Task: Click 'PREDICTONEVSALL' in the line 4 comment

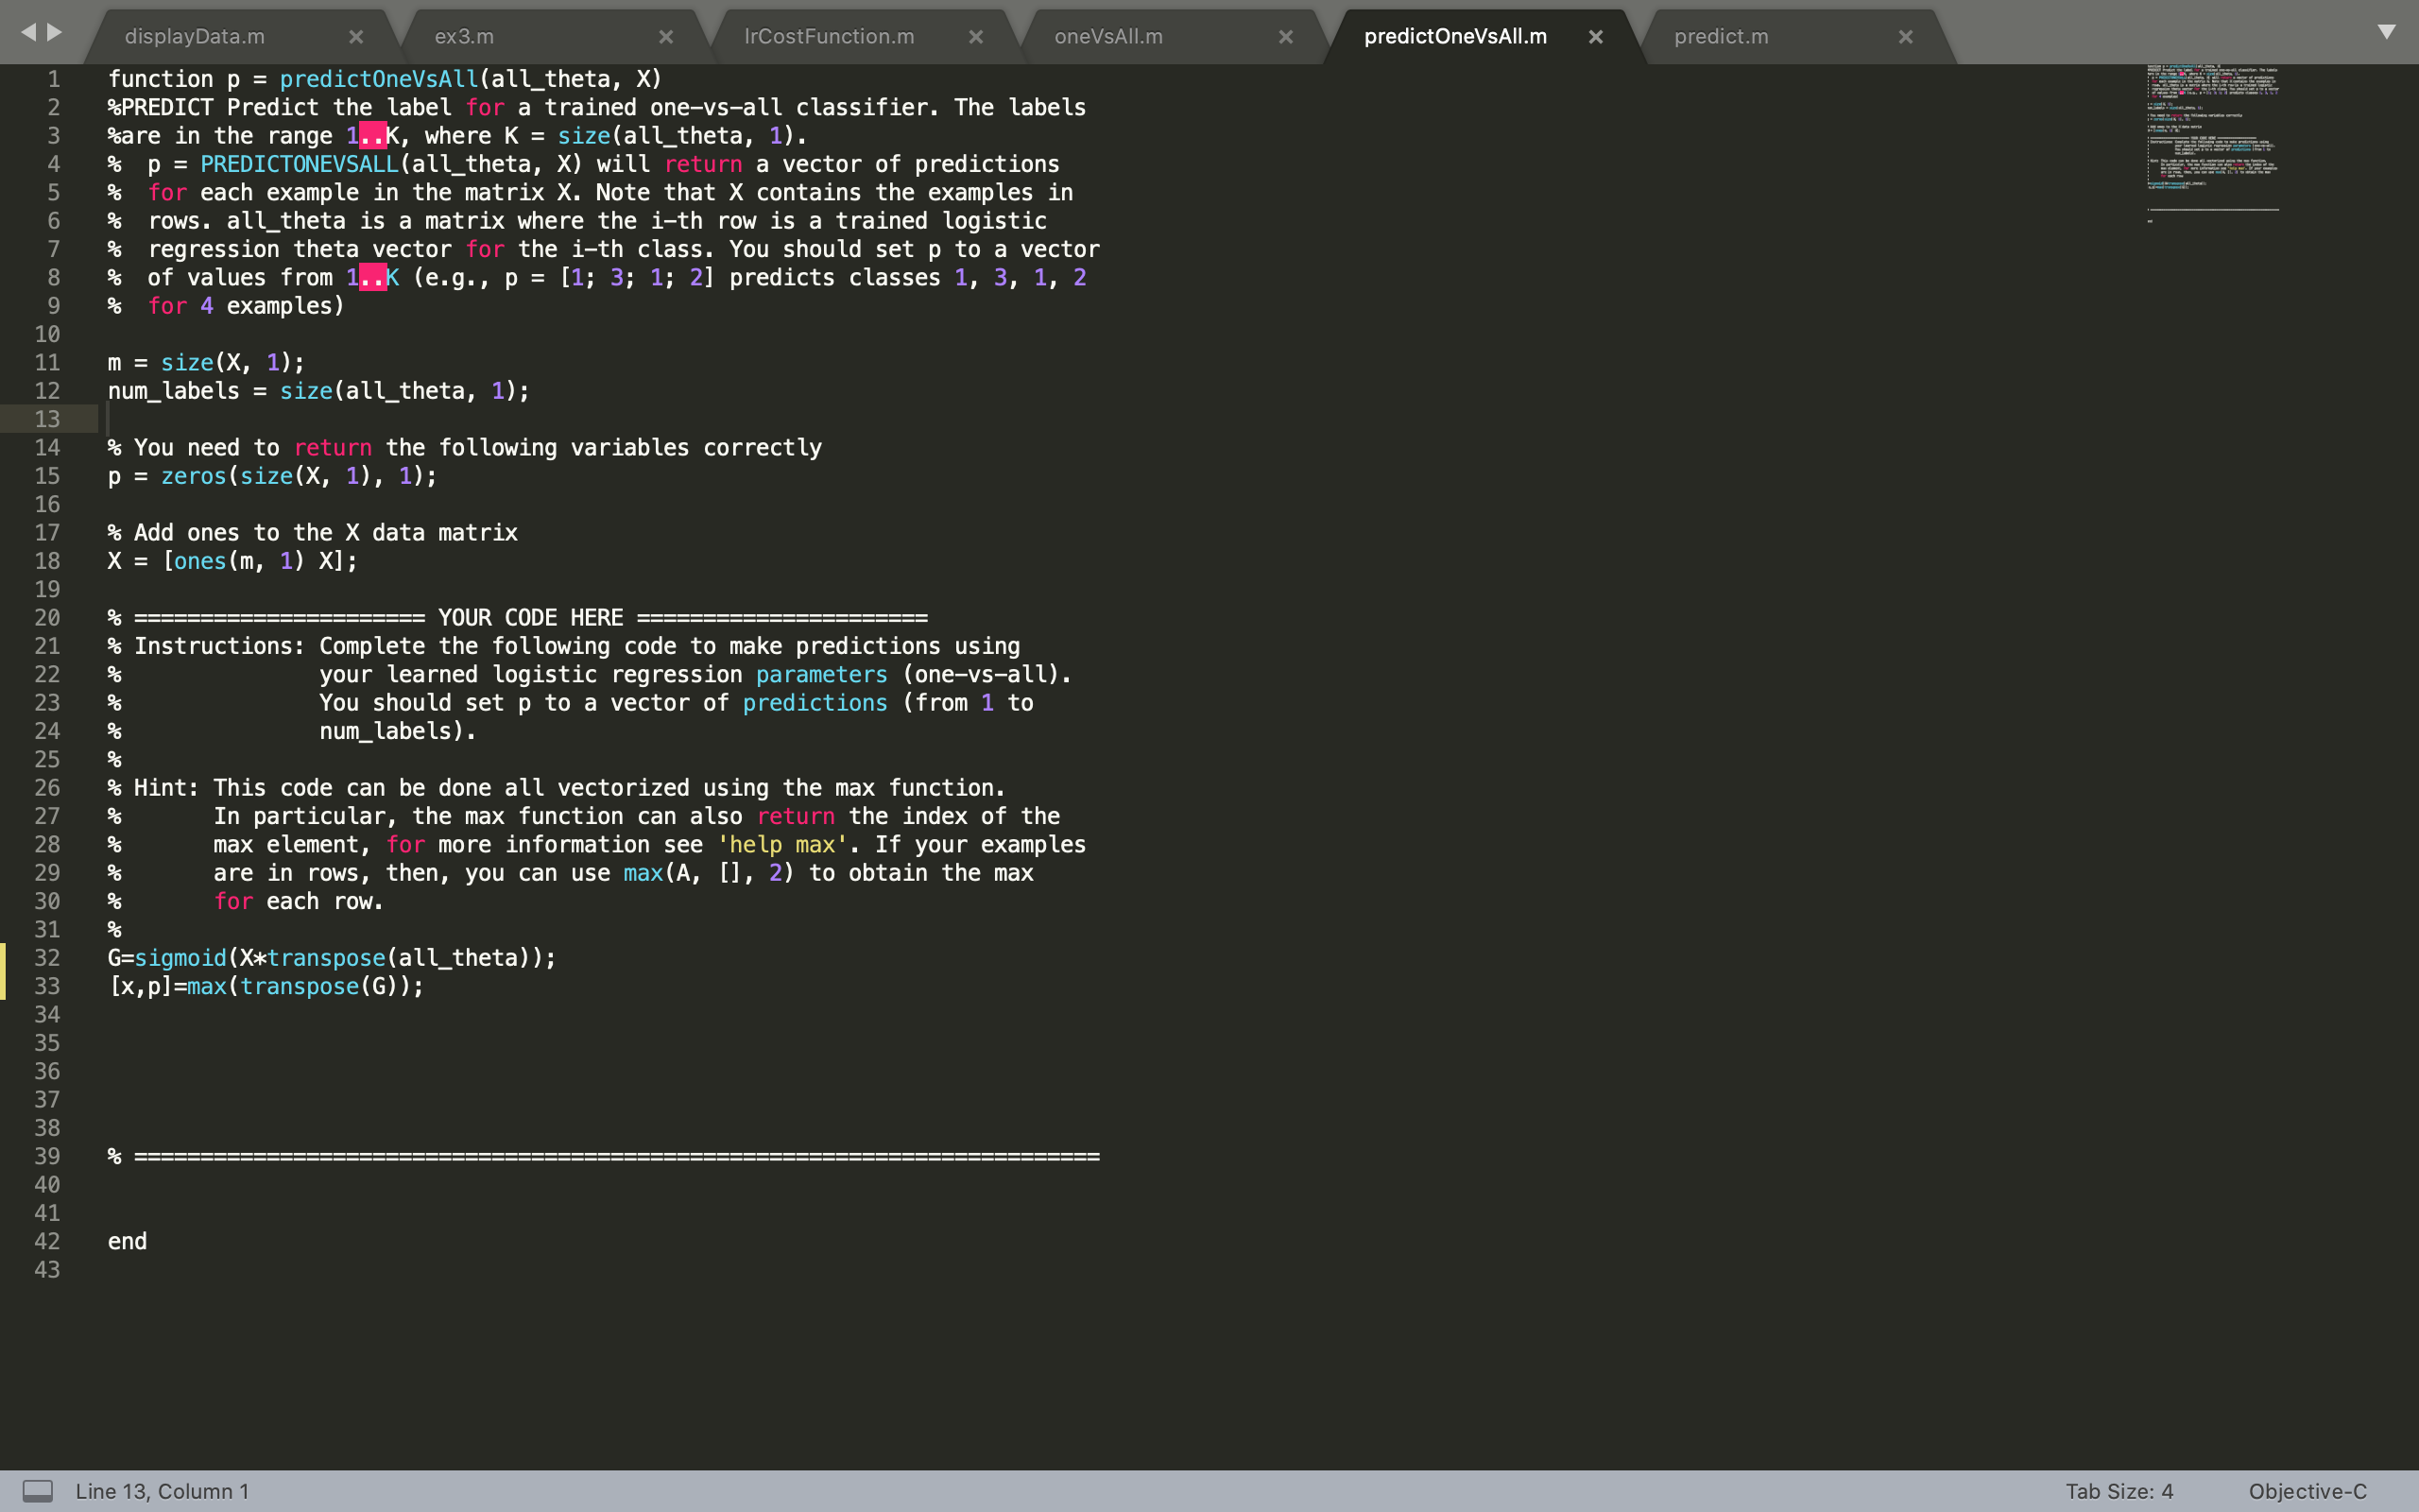Action: pyautogui.click(x=299, y=164)
